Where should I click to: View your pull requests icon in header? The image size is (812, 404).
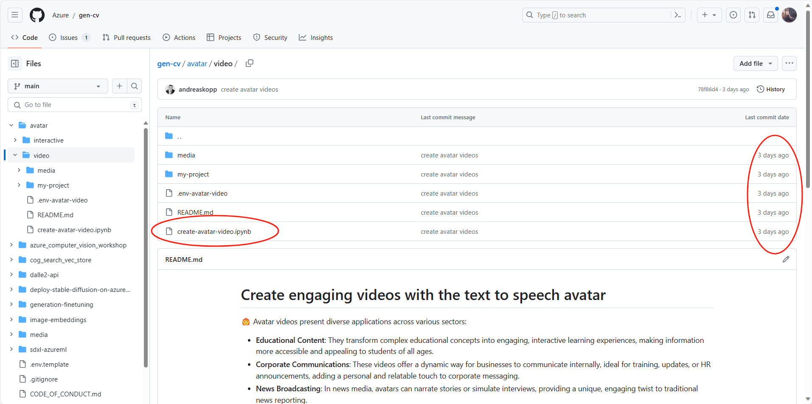point(752,15)
